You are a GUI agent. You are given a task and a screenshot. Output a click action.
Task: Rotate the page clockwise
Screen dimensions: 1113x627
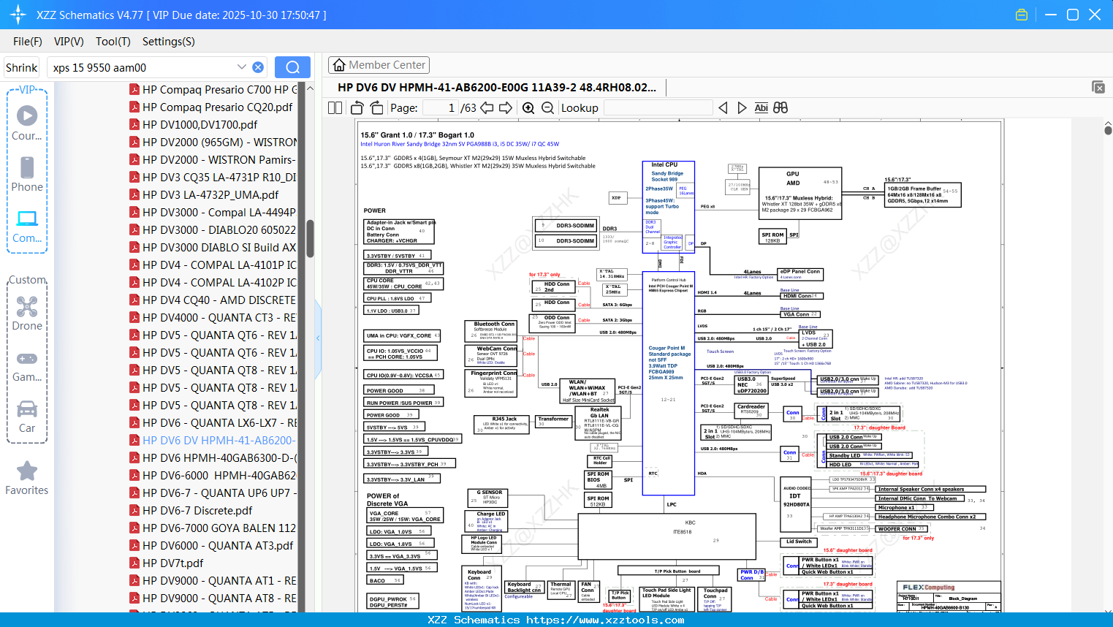[376, 108]
